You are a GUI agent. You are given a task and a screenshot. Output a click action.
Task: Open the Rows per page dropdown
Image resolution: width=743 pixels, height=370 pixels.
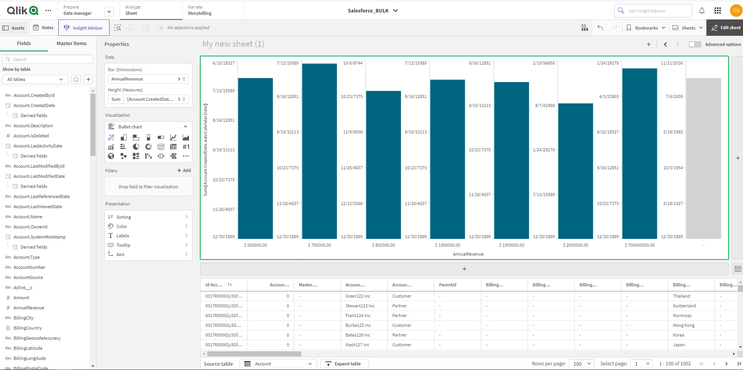tap(581, 363)
